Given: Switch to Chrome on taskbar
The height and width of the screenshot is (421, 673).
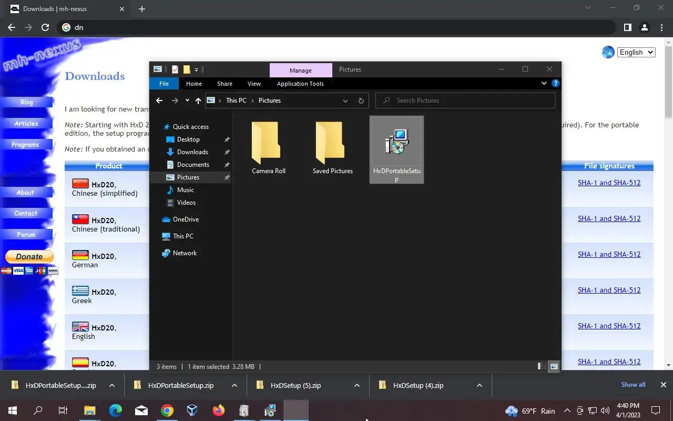Looking at the screenshot, I should click(167, 410).
